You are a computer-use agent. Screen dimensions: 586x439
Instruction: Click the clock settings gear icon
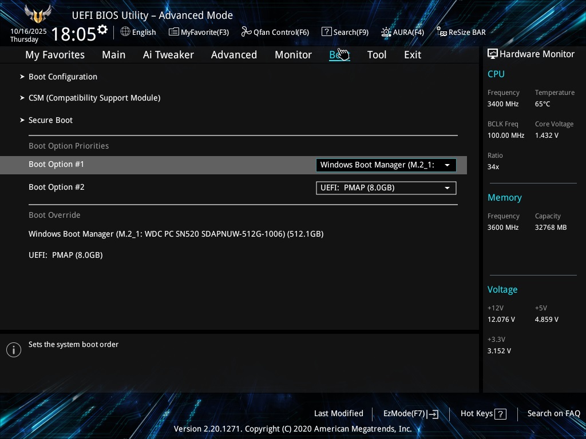[102, 30]
